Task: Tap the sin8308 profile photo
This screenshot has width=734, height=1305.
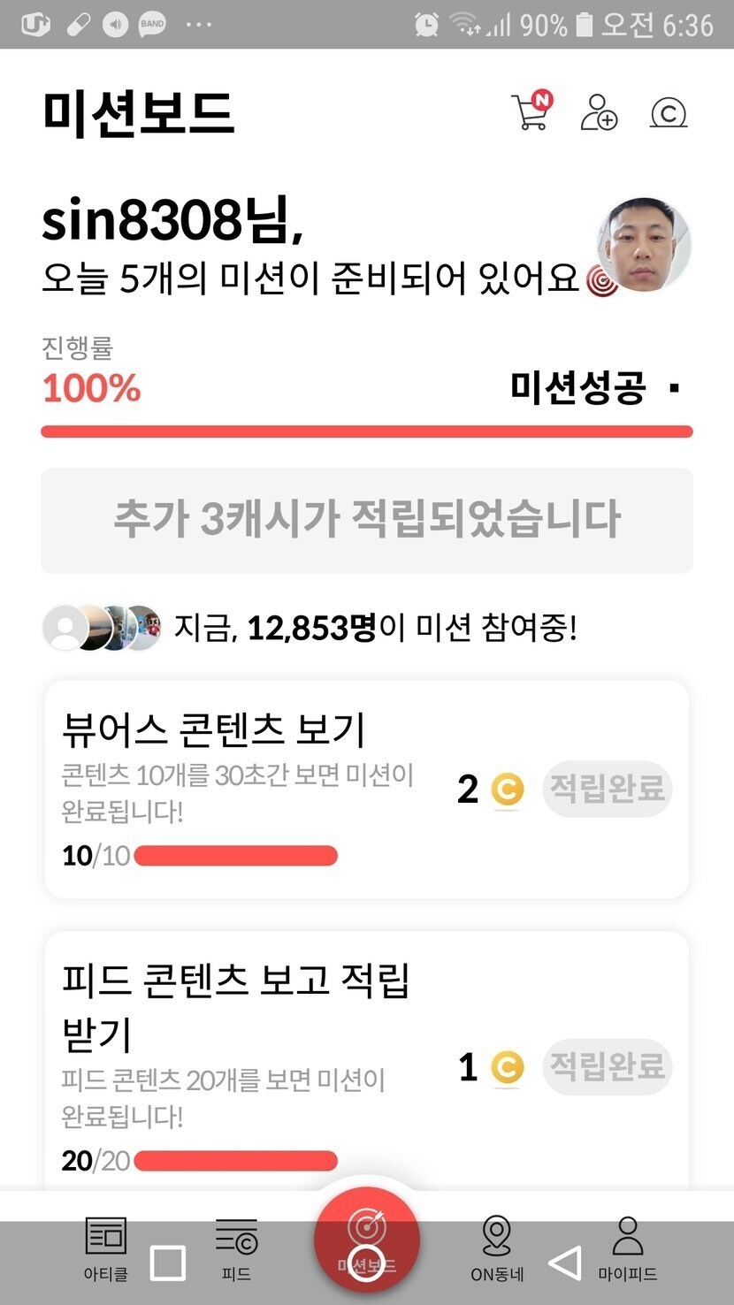Action: coord(644,245)
